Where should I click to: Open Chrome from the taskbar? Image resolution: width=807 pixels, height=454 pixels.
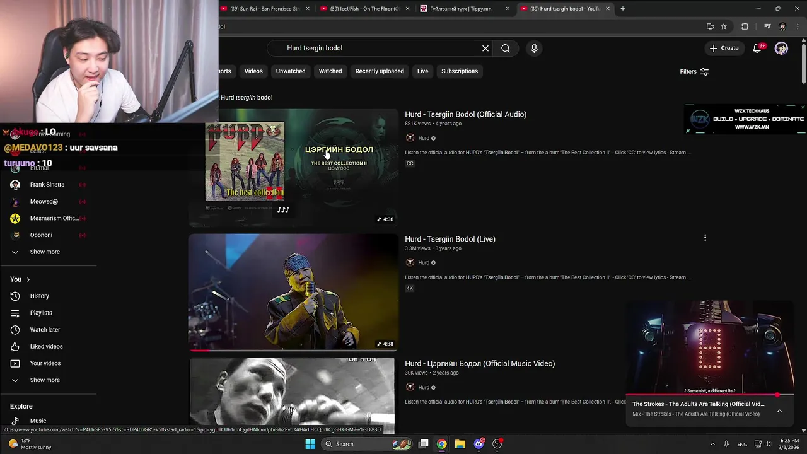coord(442,444)
